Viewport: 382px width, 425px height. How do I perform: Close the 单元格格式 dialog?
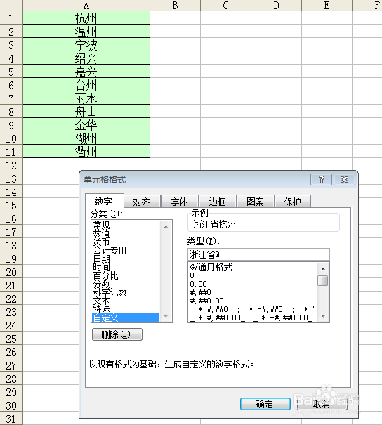(344, 179)
